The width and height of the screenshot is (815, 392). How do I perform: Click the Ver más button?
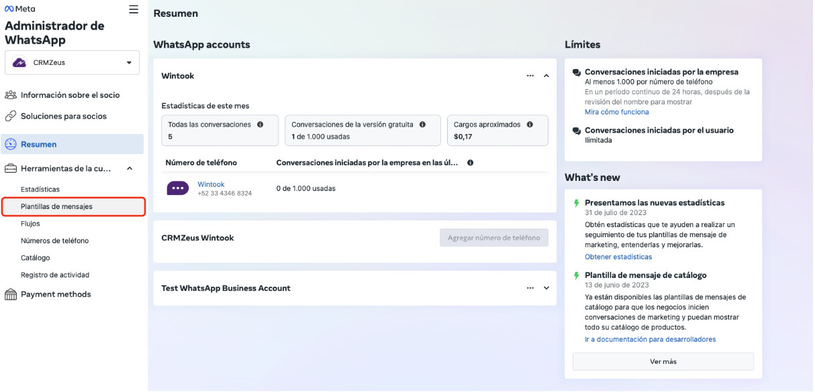coord(663,361)
